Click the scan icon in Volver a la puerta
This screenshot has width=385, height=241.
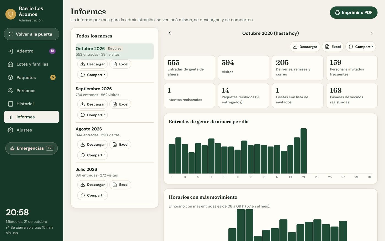[11, 34]
